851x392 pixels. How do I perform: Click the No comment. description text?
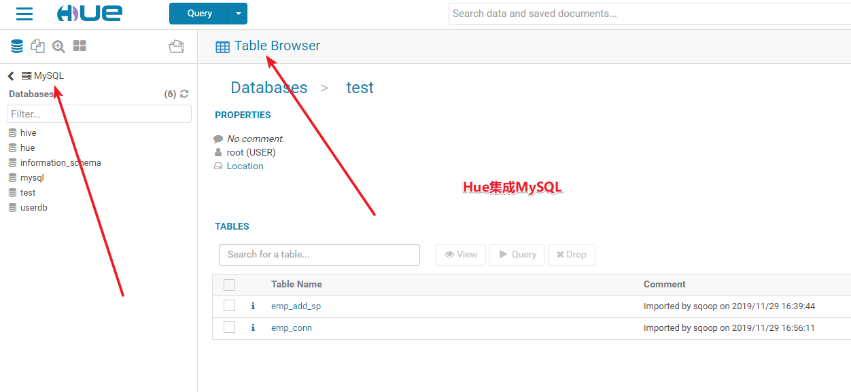[x=256, y=139]
